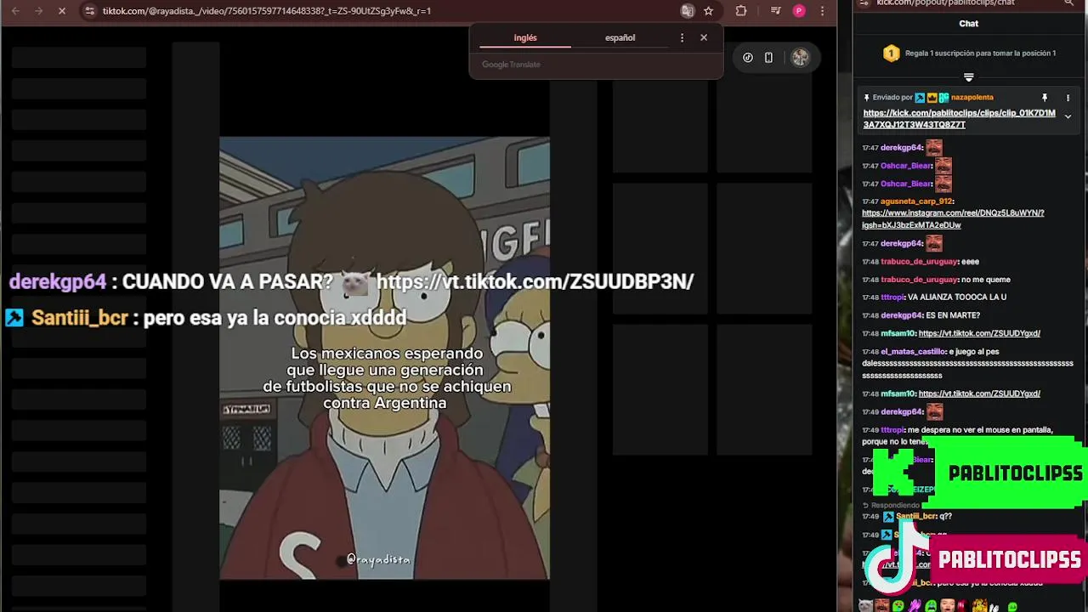
Task: Bookmark this page with the star icon
Action: pos(708,11)
